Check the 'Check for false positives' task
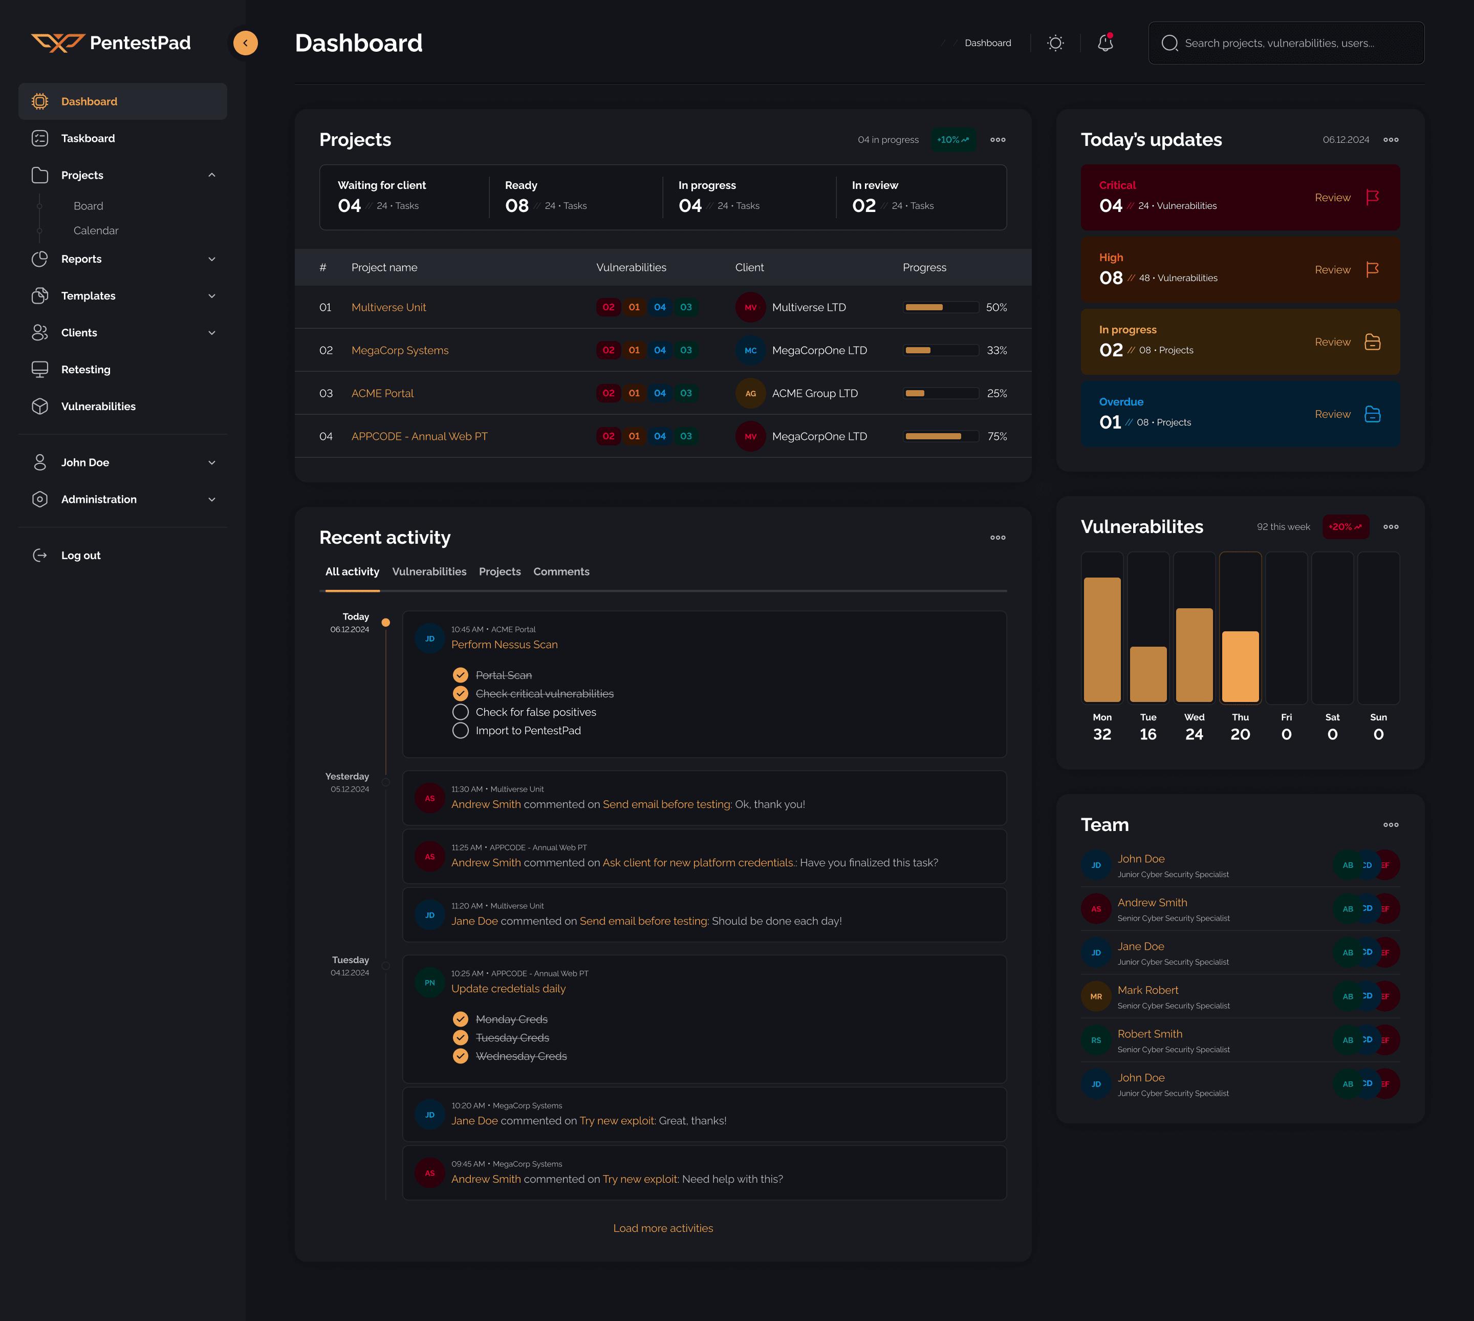Viewport: 1474px width, 1321px height. [x=461, y=712]
